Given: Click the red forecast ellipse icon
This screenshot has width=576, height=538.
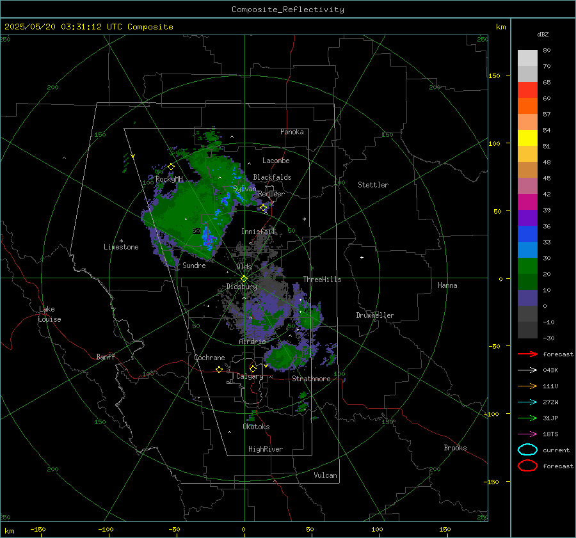Looking at the screenshot, I should (x=527, y=466).
